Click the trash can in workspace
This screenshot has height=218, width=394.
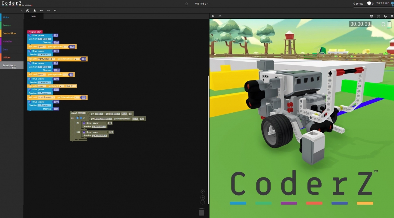pos(202,212)
